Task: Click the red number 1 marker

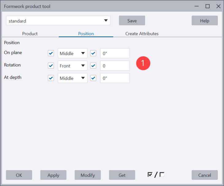Action: (x=143, y=63)
